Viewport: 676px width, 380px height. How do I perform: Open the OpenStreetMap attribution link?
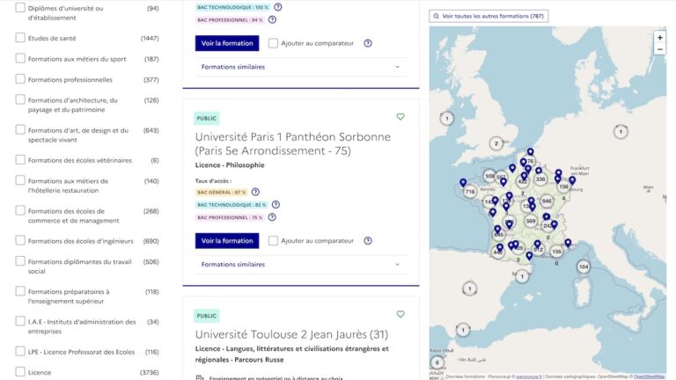pyautogui.click(x=649, y=376)
